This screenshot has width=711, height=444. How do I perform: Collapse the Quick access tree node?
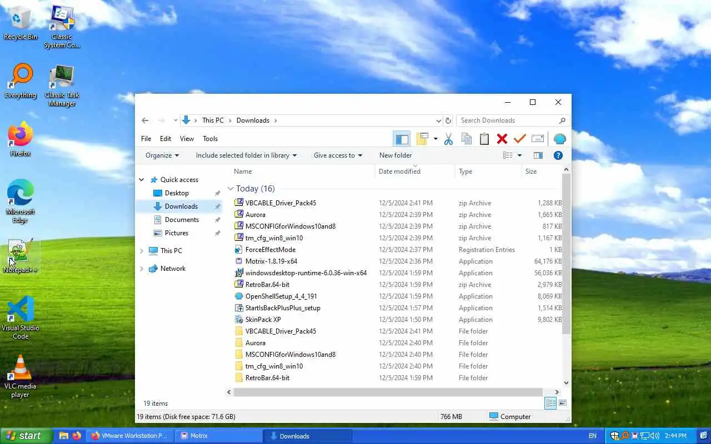(x=142, y=180)
